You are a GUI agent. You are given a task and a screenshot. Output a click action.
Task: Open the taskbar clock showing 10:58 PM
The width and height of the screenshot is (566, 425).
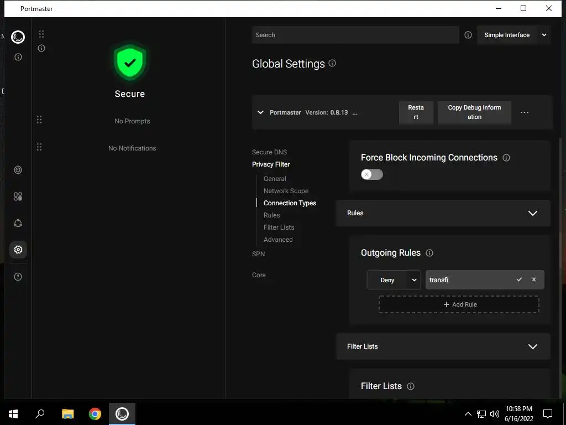click(518, 414)
